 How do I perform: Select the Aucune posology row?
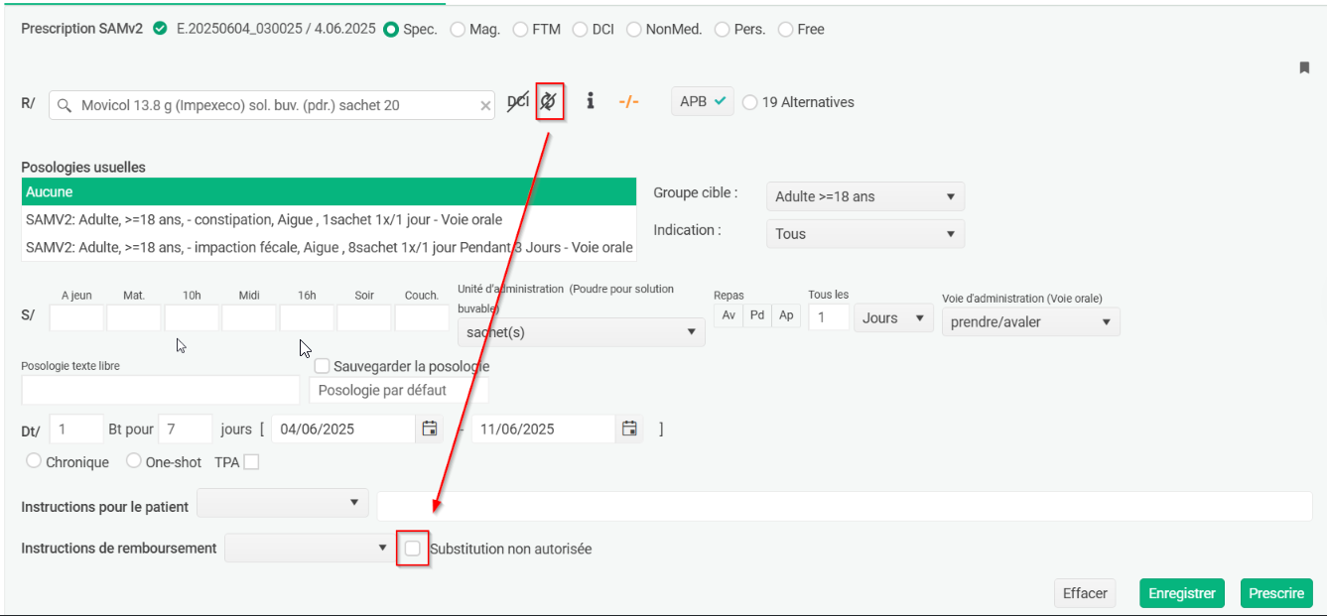tap(329, 192)
